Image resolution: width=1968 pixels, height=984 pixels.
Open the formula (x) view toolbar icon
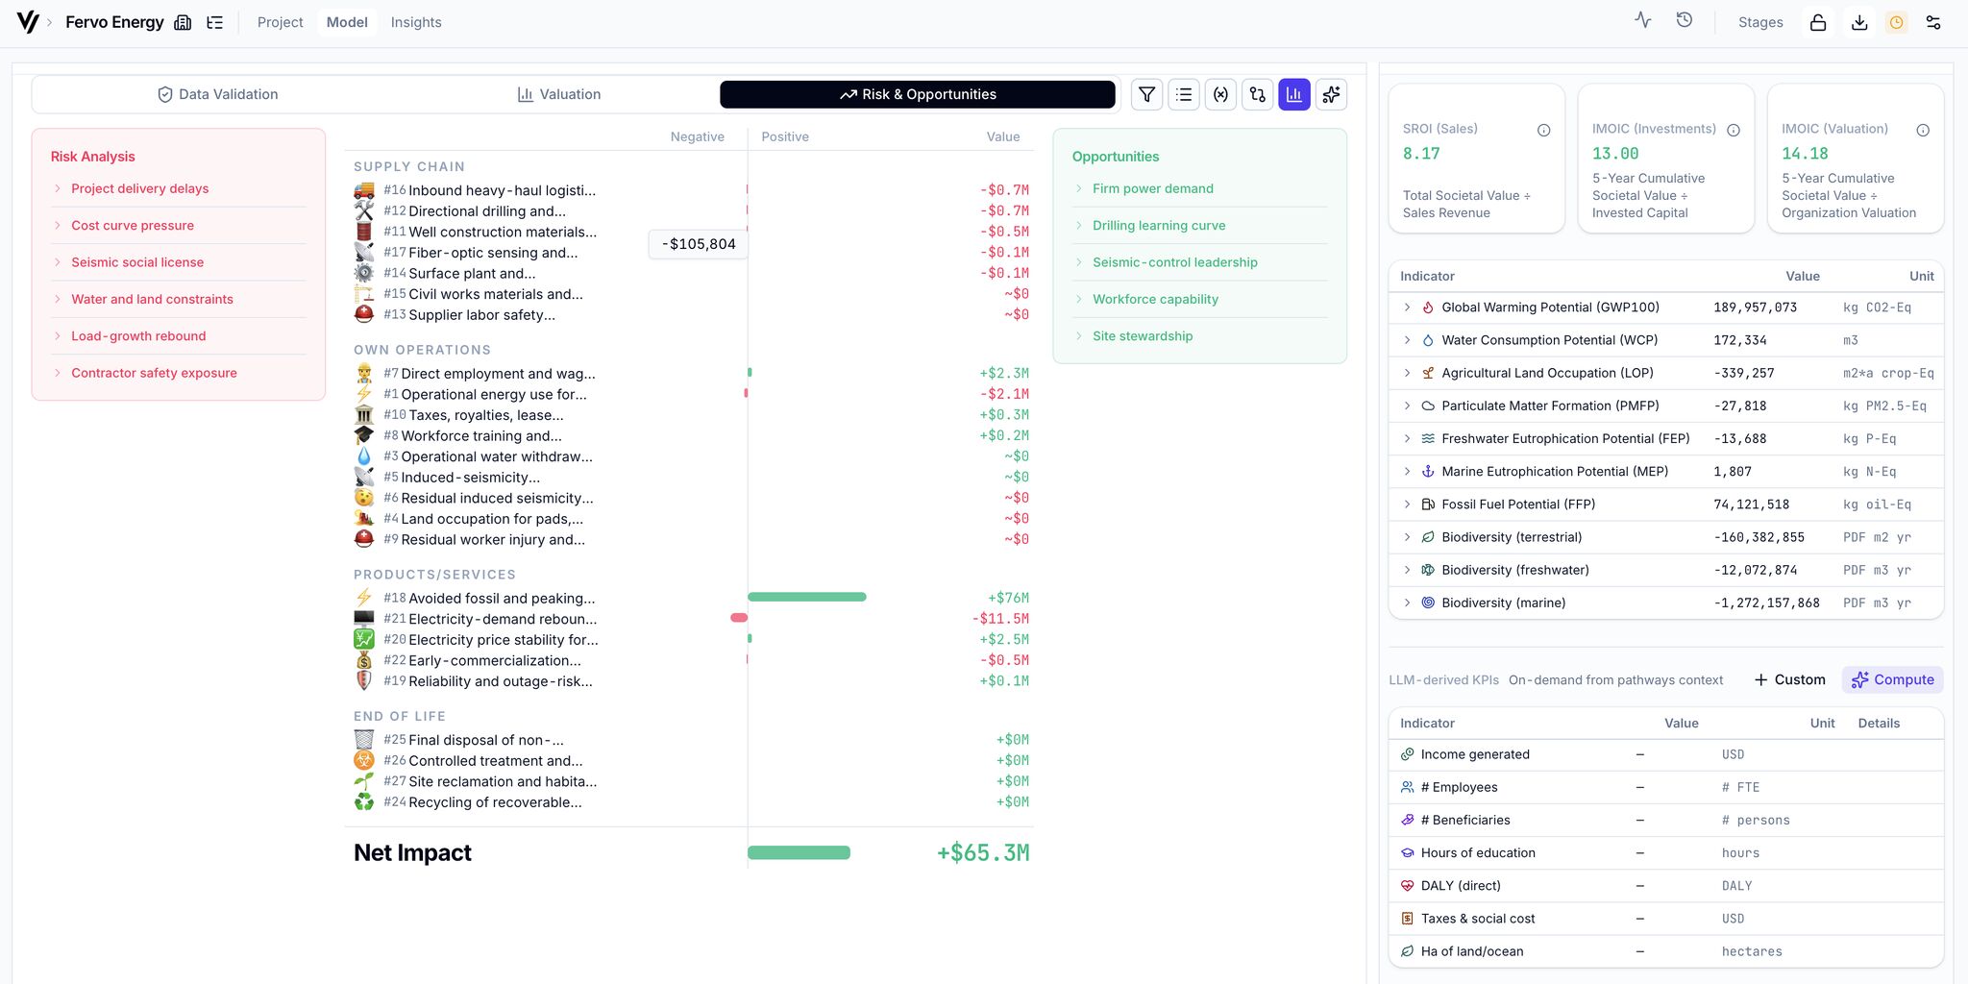1220,94
